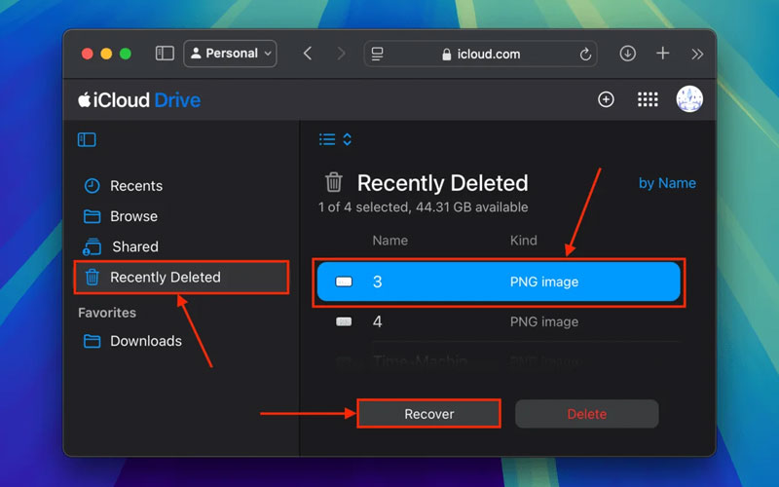Open the list view options dropdown
The image size is (779, 487).
[x=335, y=139]
